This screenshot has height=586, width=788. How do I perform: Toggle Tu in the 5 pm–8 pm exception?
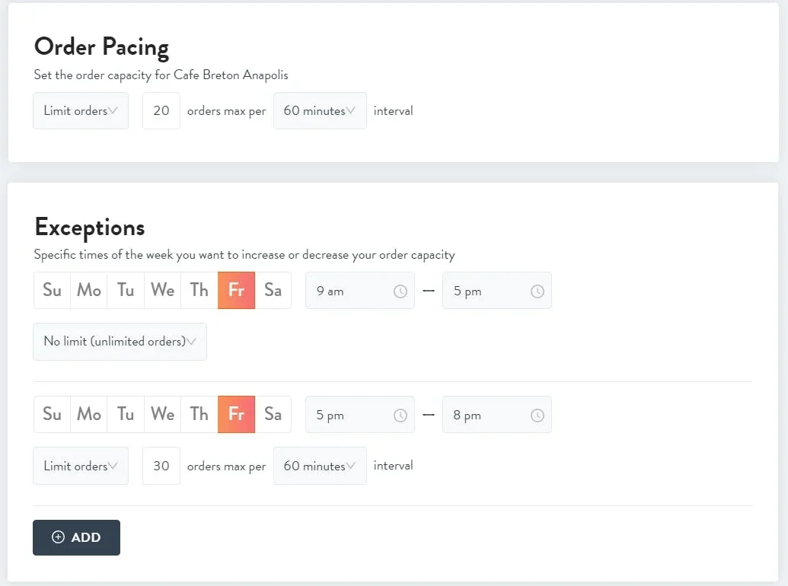[126, 414]
